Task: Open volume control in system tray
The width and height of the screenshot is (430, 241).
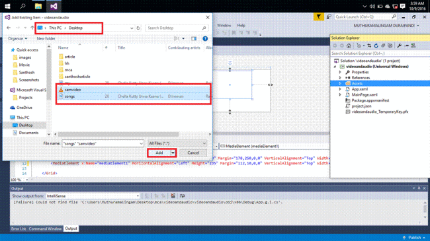Action: [x=372, y=6]
